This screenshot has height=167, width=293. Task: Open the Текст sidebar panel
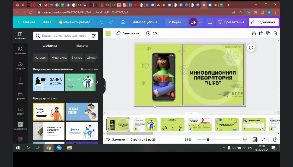[x=20, y=81]
